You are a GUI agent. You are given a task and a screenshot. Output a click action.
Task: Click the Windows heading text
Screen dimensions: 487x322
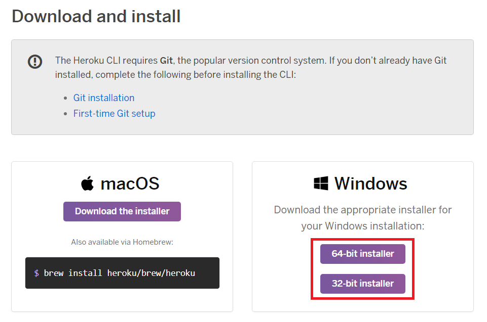click(x=370, y=183)
